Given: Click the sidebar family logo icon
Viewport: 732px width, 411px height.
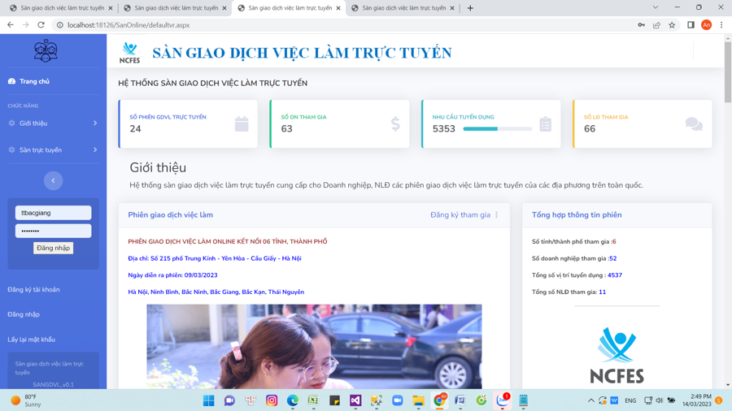Looking at the screenshot, I should [46, 51].
